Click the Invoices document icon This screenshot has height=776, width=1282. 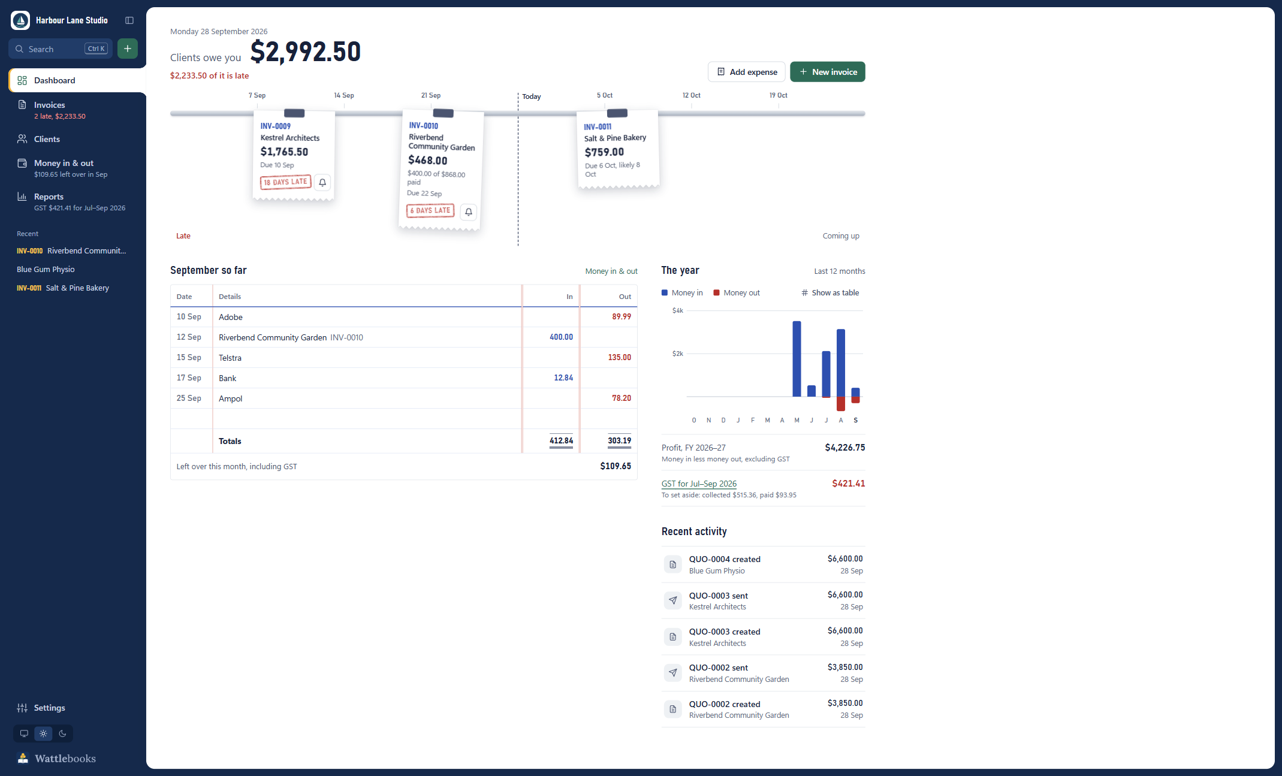22,105
